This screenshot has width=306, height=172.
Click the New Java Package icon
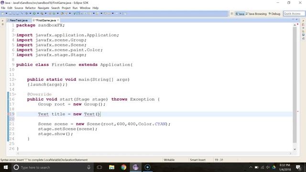50,13
